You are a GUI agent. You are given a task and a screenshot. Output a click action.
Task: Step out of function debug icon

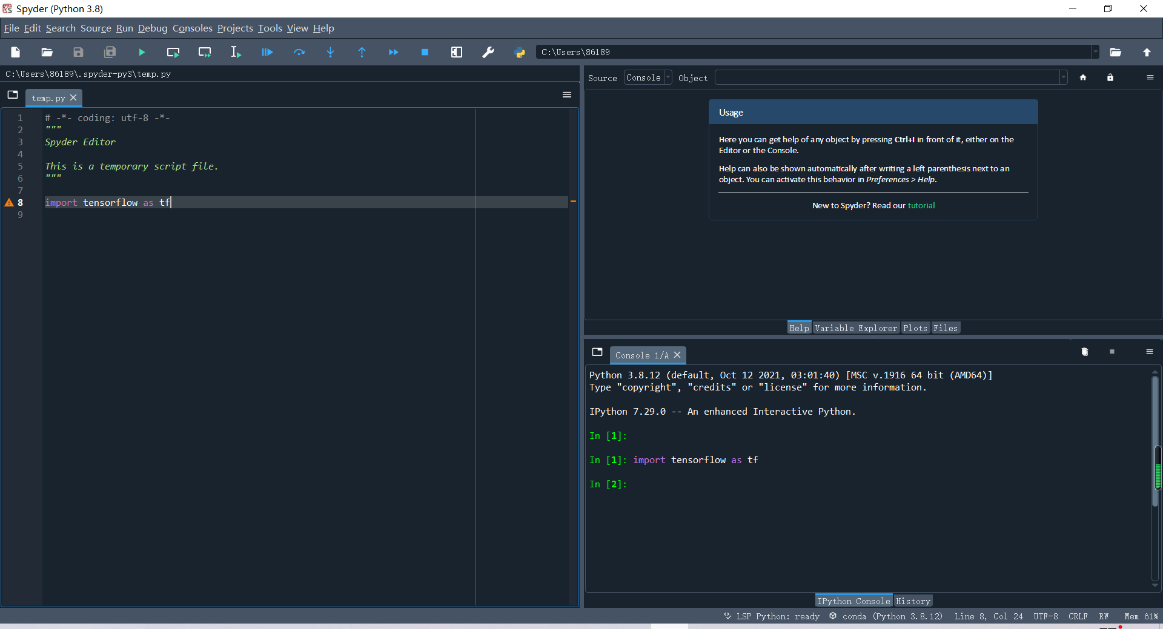pyautogui.click(x=362, y=52)
